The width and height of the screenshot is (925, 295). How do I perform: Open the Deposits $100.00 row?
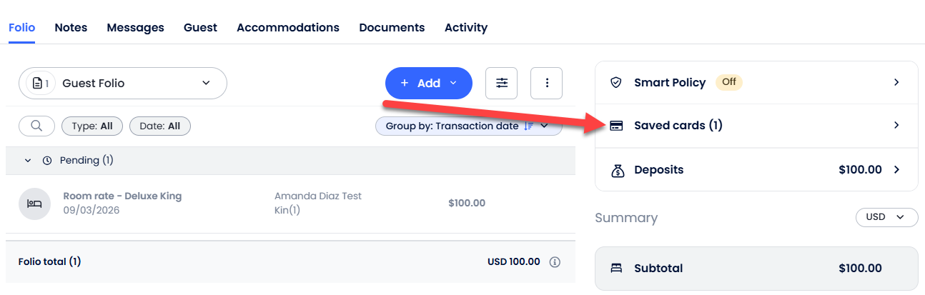pos(756,170)
